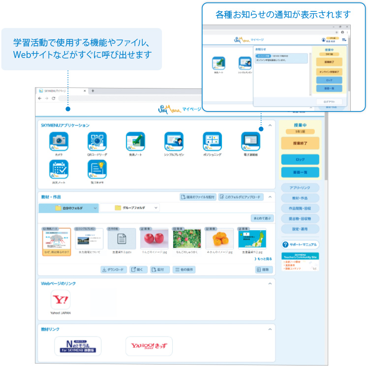
Task: Open the Teacher's Community Site banner
Action: tap(300, 262)
